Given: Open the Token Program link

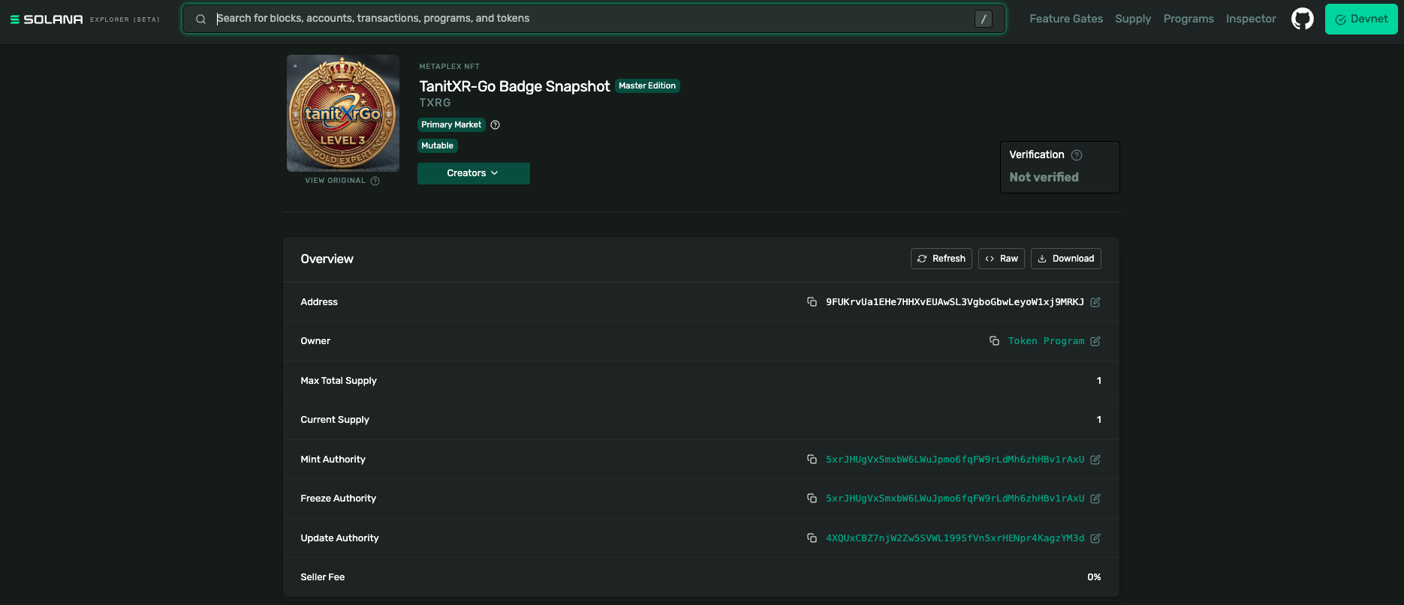Looking at the screenshot, I should pyautogui.click(x=1046, y=341).
